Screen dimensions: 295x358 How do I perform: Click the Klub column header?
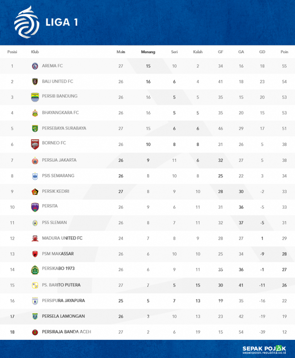tap(35, 52)
